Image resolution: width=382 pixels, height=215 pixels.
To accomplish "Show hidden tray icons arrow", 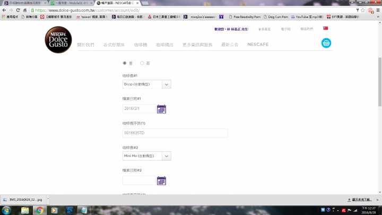I will click(x=338, y=210).
